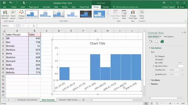Click vertical scrollbar down arrow of sheet
The width and height of the screenshot is (188, 105).
pos(144,97)
